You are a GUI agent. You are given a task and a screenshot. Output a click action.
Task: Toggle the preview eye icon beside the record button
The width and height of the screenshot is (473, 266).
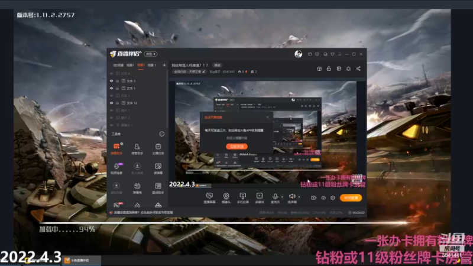[323, 198]
